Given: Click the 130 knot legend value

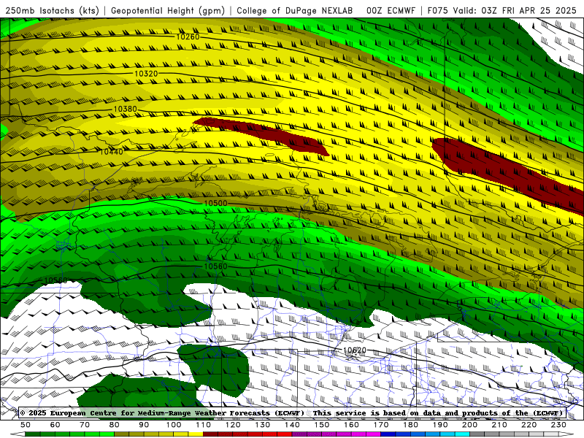Looking at the screenshot, I should pyautogui.click(x=262, y=425).
